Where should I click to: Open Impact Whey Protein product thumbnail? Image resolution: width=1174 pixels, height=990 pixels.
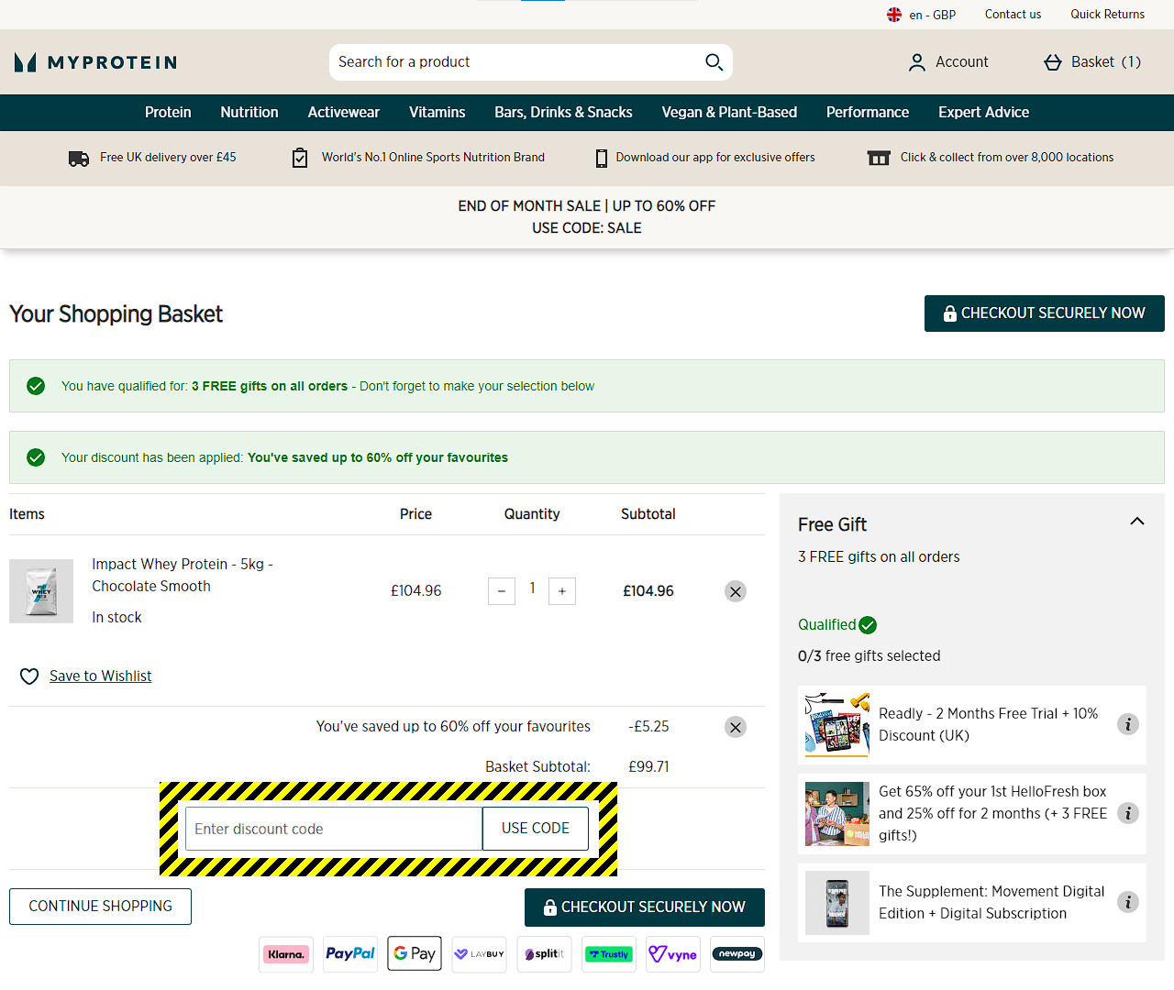click(x=41, y=591)
